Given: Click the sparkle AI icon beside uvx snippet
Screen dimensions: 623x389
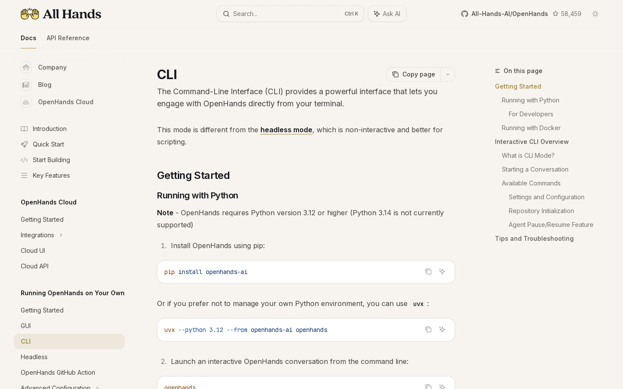Looking at the screenshot, I should [442, 329].
